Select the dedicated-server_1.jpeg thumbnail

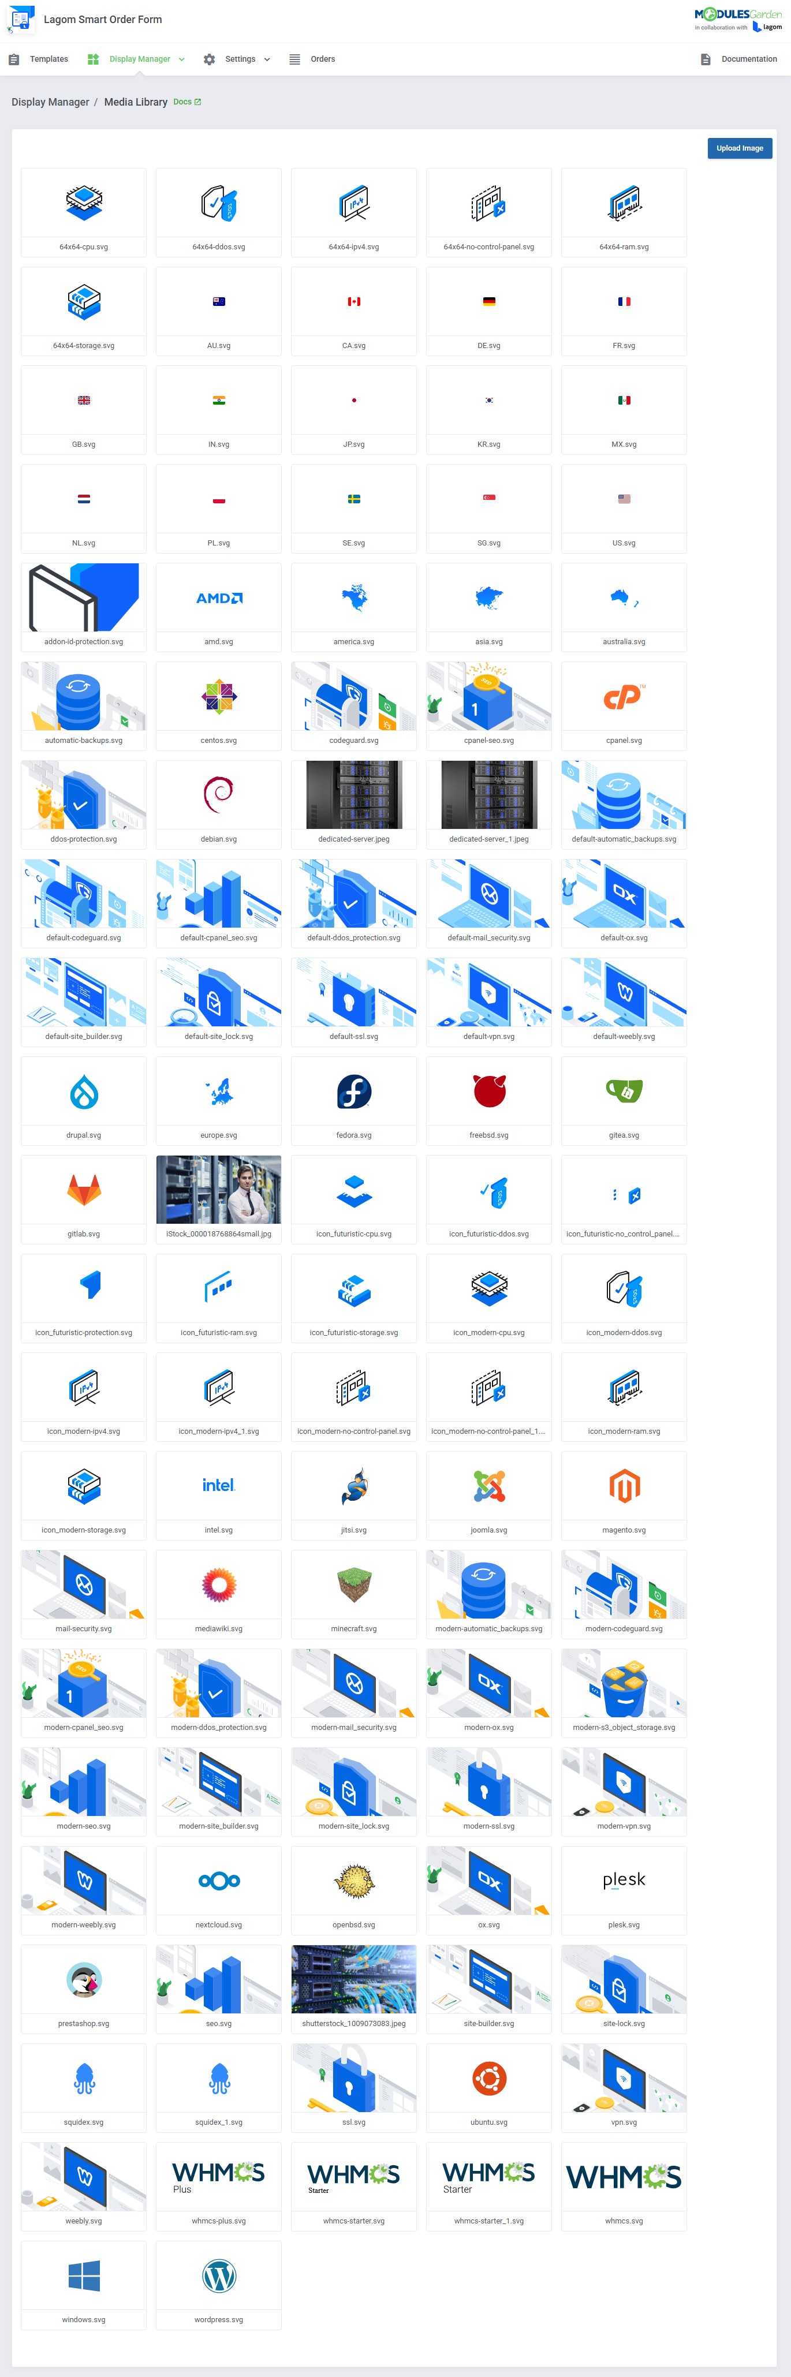coord(489,794)
